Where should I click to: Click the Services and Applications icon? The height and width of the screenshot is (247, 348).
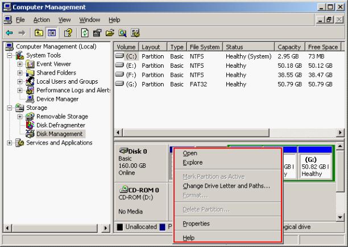(20, 143)
